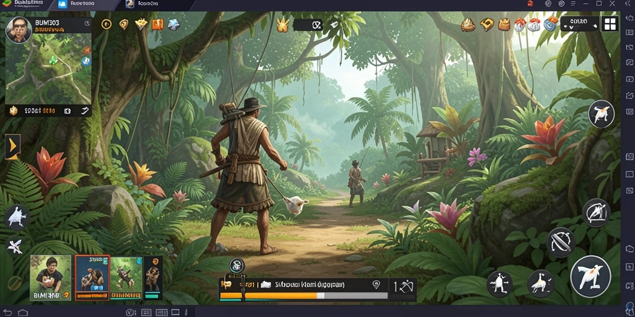Click the Android back arrow at bottom left

point(8,312)
